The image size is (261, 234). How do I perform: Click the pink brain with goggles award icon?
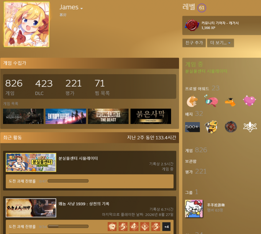pos(211,101)
